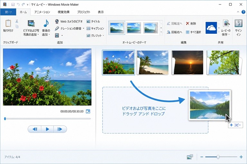Collapse the ribbon with the chevron
This screenshot has height=164, width=247.
(x=238, y=12)
